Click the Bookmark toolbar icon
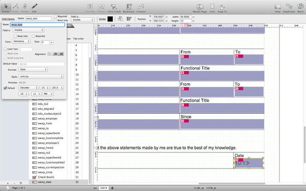This screenshot has height=191, width=306. tap(129, 8)
